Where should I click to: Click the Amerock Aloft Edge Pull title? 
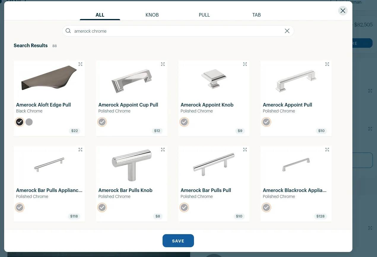pyautogui.click(x=43, y=105)
